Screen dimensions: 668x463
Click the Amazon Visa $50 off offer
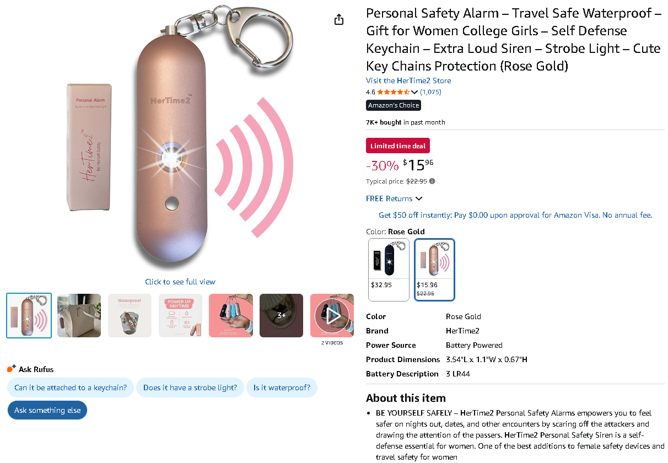(x=515, y=215)
